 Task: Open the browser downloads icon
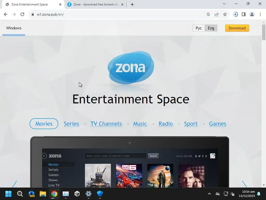pos(235,15)
